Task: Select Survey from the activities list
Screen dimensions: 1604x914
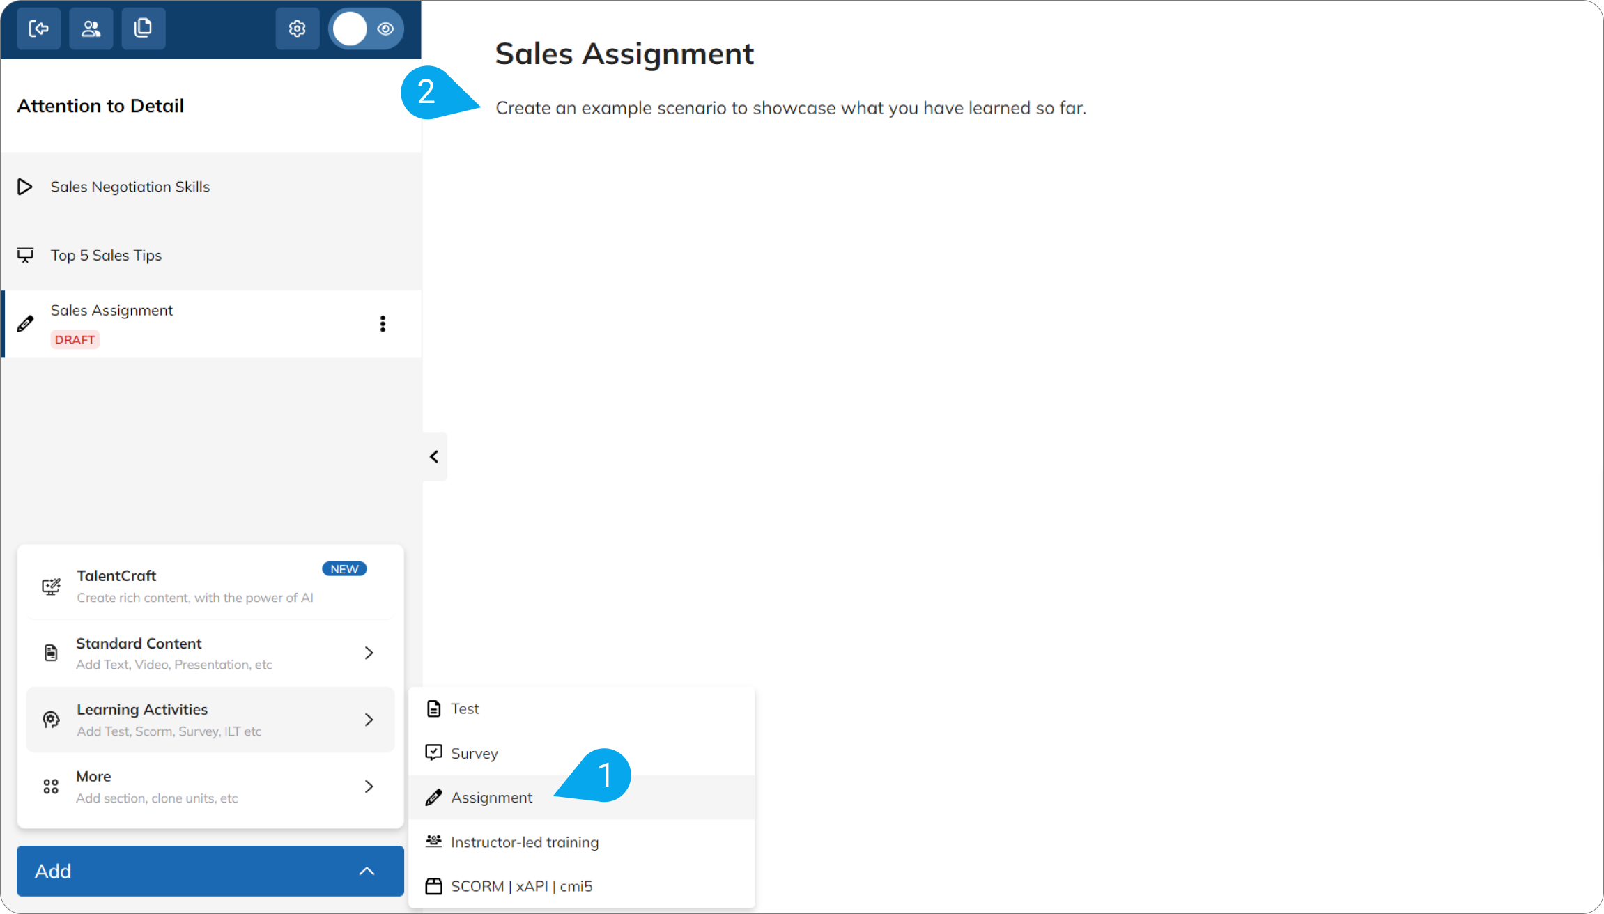Action: [x=582, y=753]
